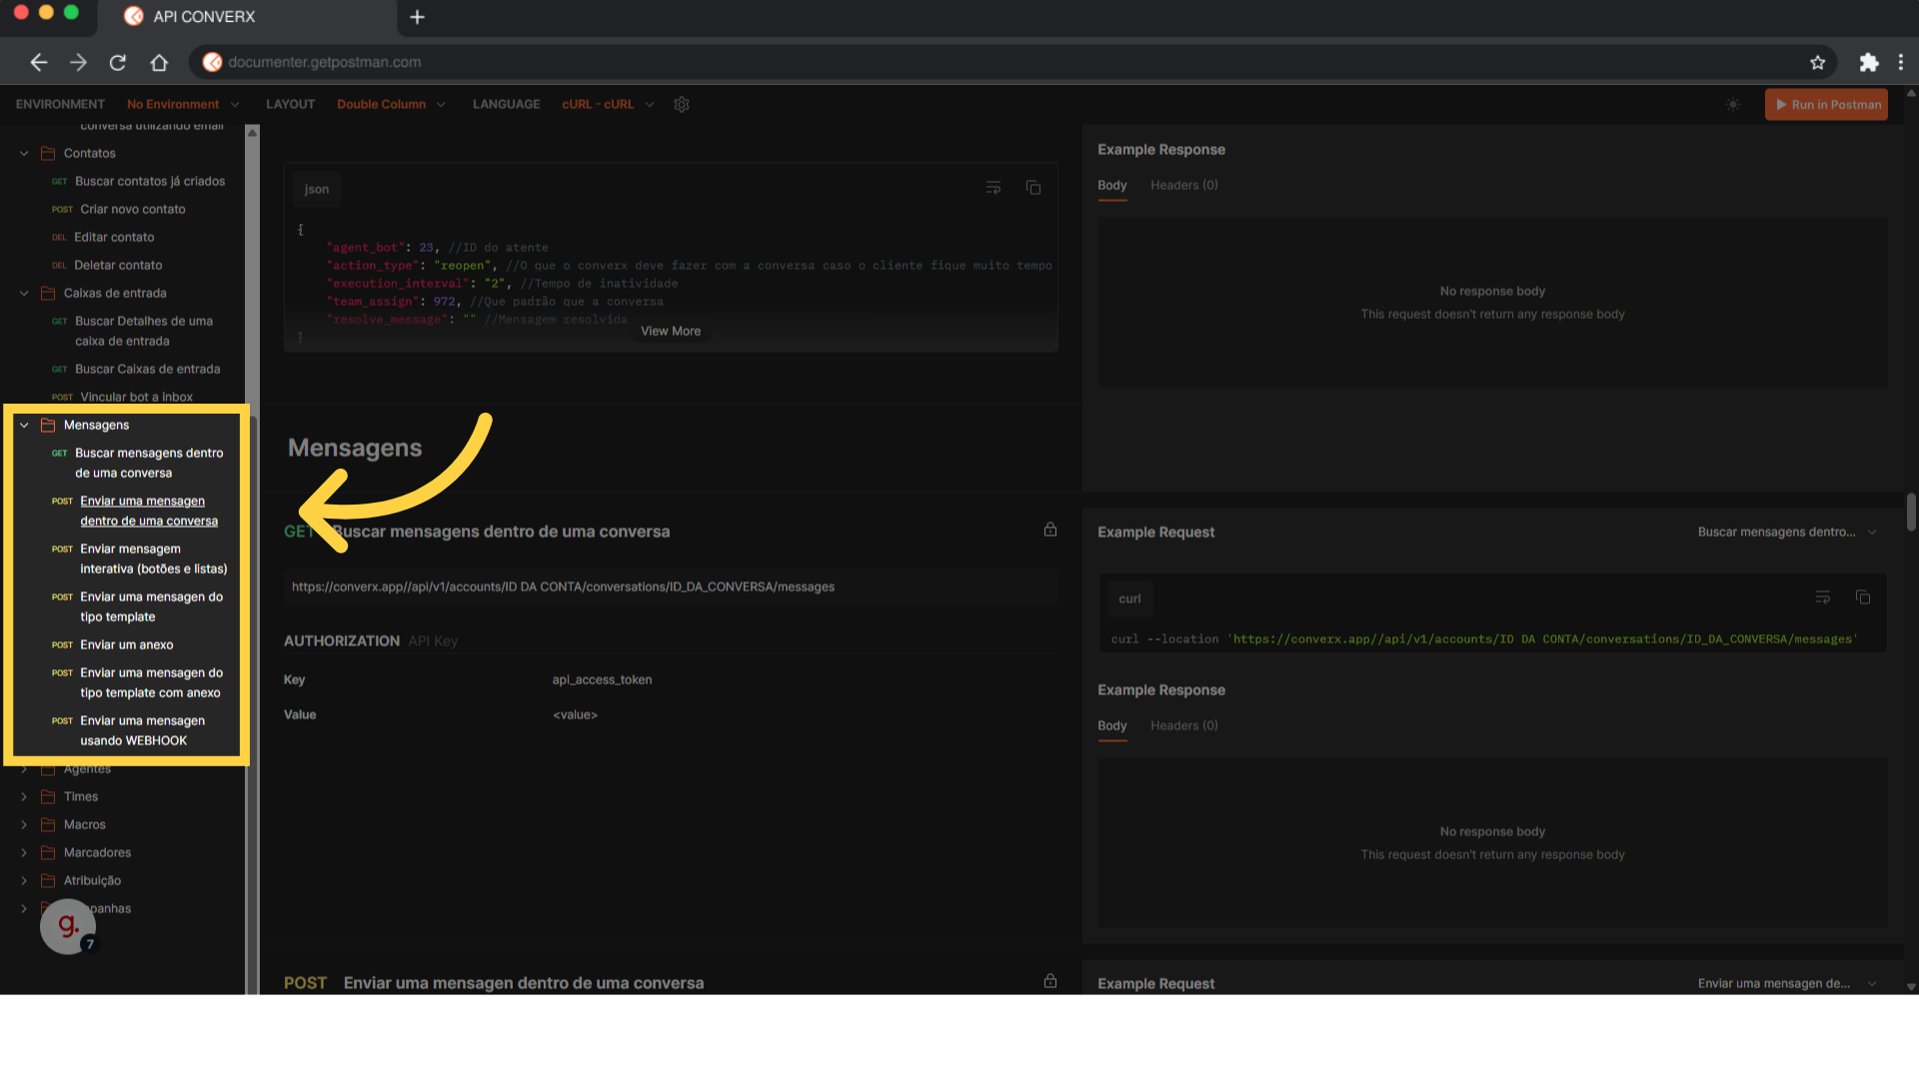Click the Times folder icon
This screenshot has width=1919, height=1079.
click(x=48, y=796)
